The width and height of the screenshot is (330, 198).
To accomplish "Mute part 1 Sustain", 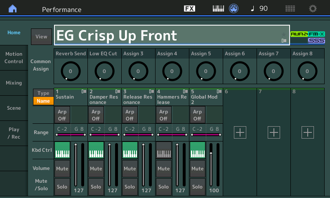I will tap(62, 169).
